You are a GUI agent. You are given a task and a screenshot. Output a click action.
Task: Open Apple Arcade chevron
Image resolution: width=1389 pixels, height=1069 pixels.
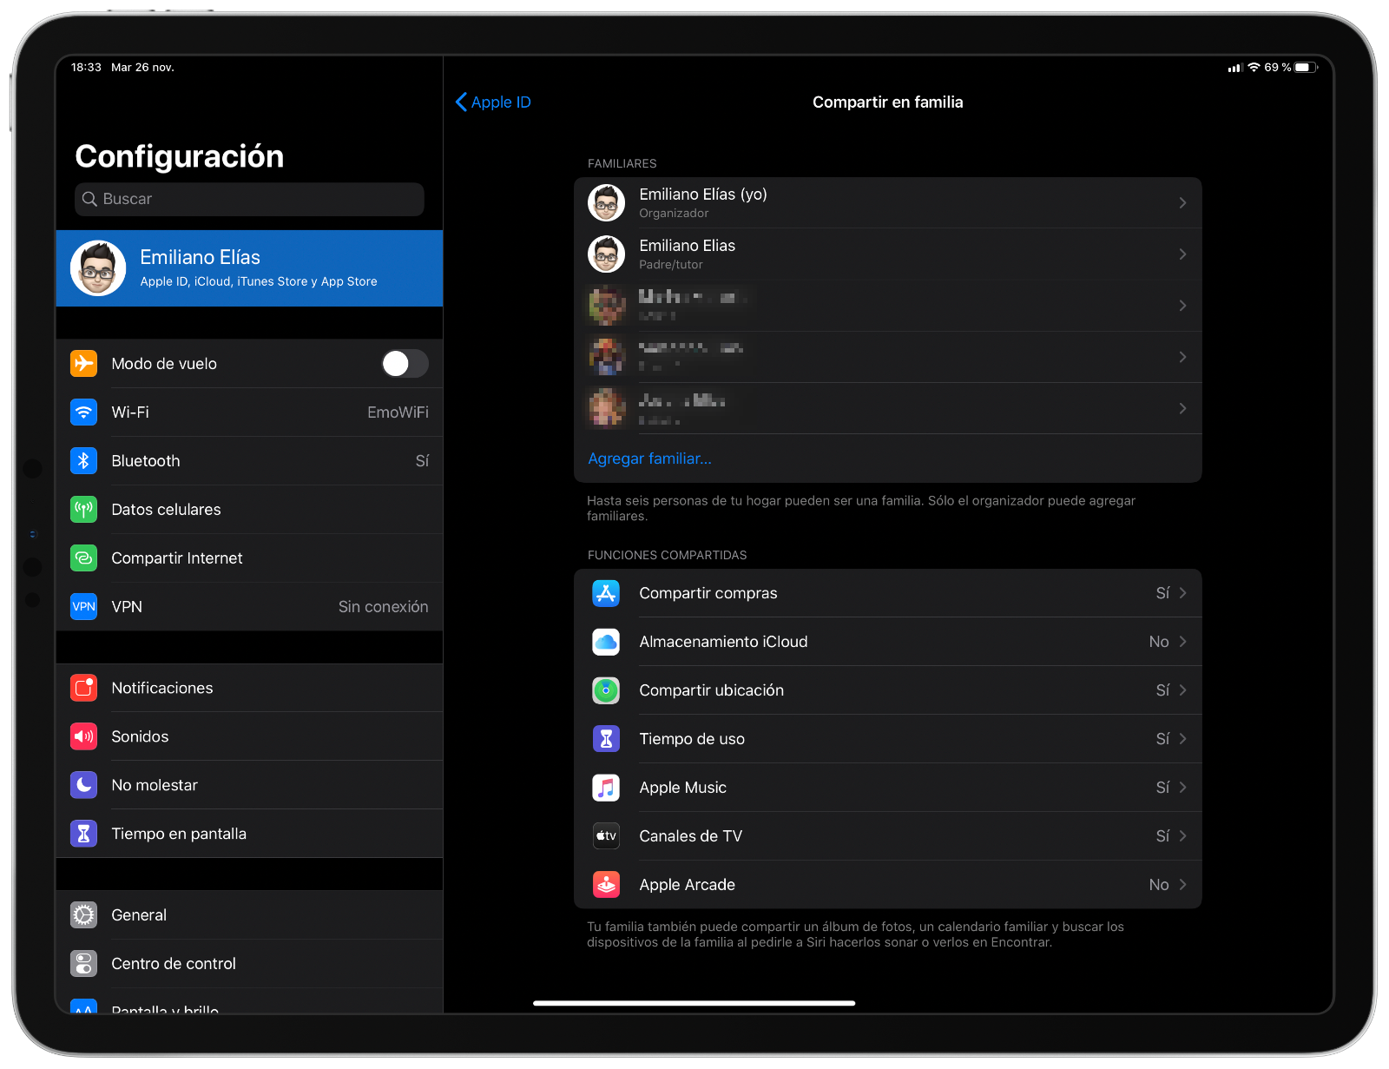point(1182,885)
